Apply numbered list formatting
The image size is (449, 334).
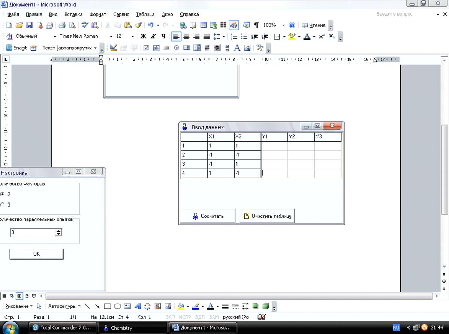click(x=234, y=37)
